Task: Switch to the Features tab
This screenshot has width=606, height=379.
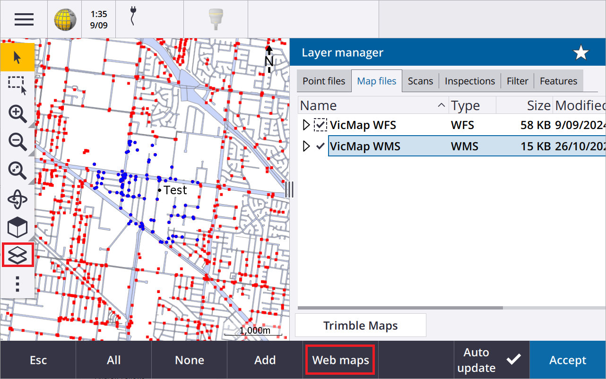Action: coord(558,81)
